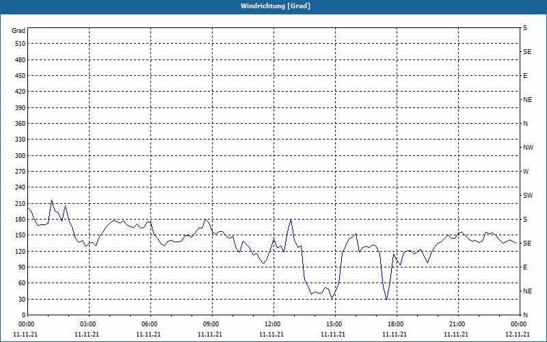
Task: Click the 09:00 time label
Action: click(x=212, y=324)
